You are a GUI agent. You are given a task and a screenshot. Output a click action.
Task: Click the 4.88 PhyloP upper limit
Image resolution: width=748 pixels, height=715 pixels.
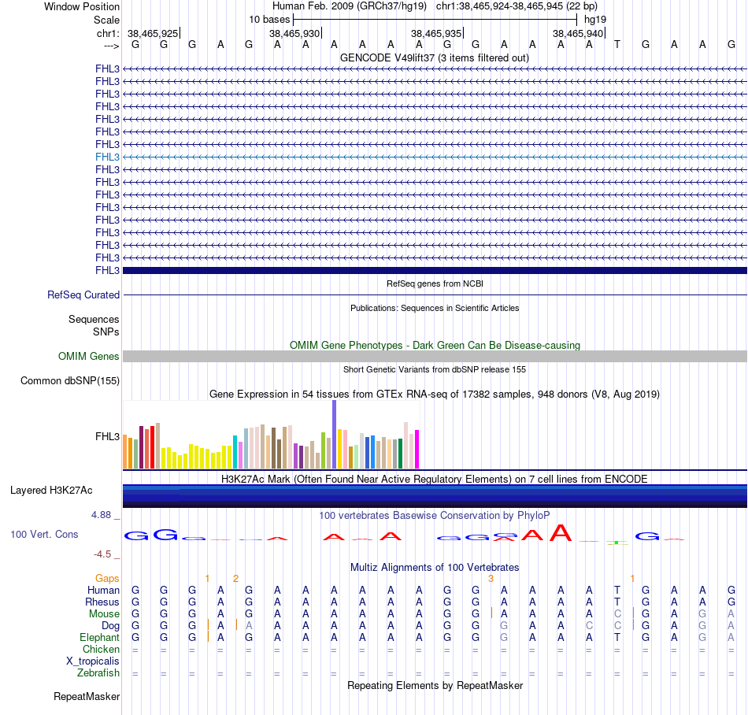[101, 515]
